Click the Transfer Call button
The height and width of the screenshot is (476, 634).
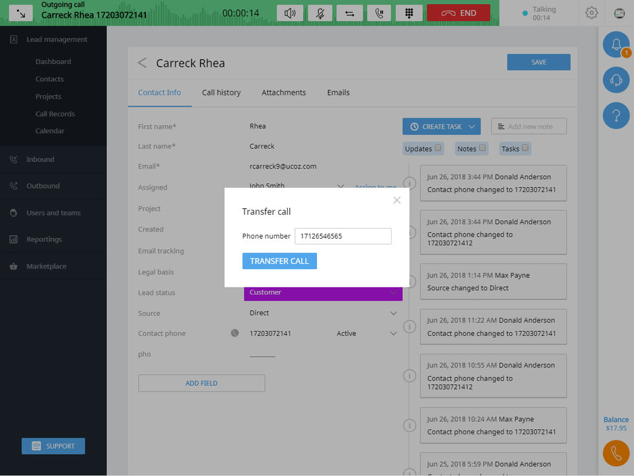pyautogui.click(x=279, y=261)
